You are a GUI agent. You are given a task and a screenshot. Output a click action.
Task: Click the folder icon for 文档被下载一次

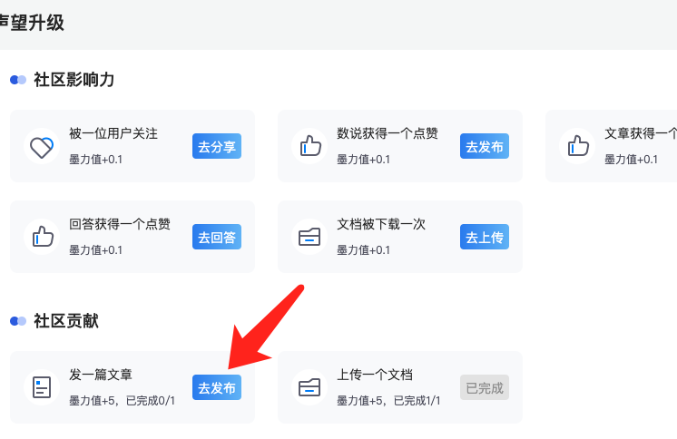coord(309,237)
